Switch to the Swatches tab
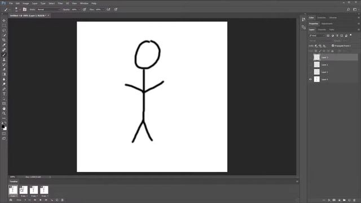This screenshot has height=203, width=361. click(x=322, y=17)
